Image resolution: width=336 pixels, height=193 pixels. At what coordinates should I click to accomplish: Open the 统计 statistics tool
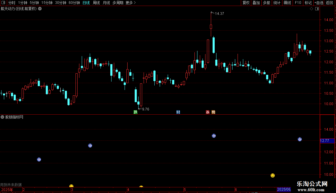coord(277,3)
